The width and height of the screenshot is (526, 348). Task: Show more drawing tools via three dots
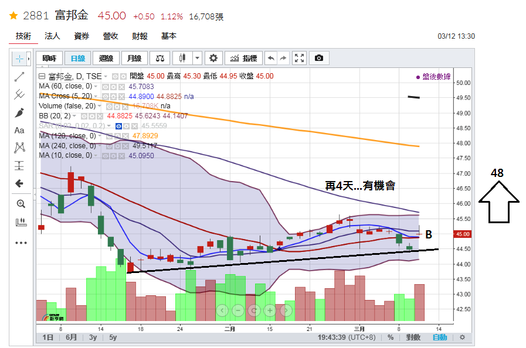click(21, 243)
